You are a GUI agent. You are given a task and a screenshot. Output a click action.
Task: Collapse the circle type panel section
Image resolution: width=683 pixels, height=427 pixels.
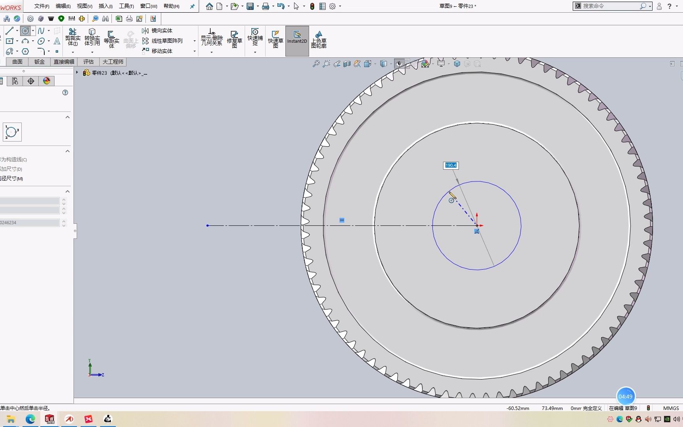[x=68, y=117]
